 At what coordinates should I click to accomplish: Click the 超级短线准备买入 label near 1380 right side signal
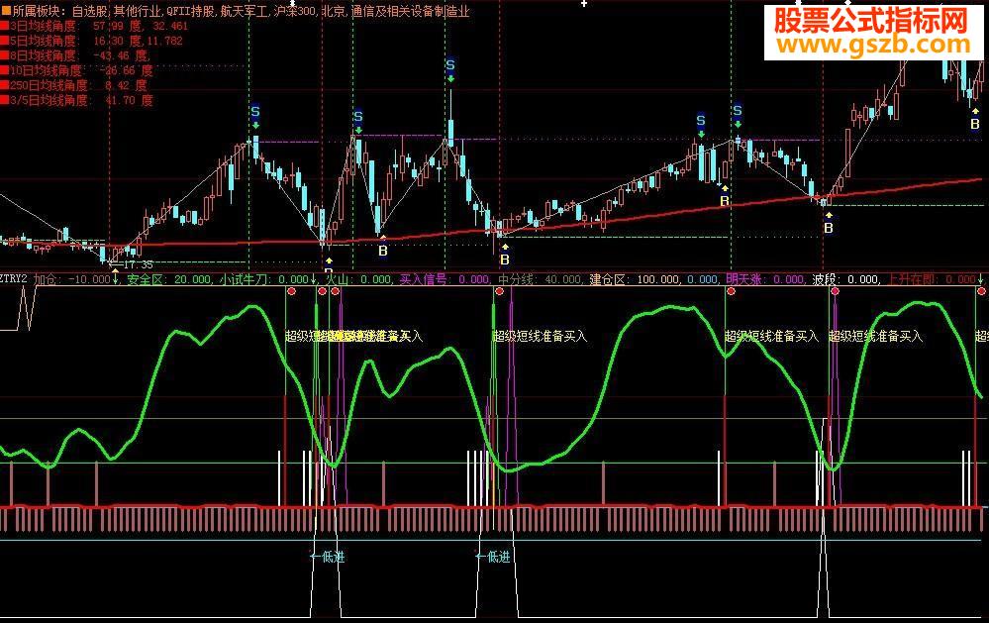(x=875, y=336)
